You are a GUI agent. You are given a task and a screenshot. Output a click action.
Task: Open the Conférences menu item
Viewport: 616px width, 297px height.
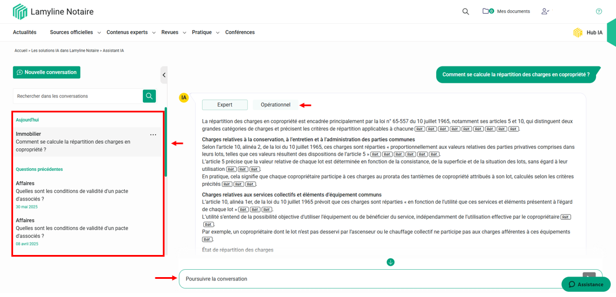[x=240, y=32]
